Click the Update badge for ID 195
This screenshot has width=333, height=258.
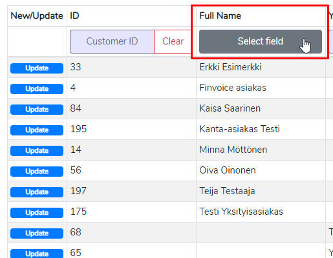37,130
